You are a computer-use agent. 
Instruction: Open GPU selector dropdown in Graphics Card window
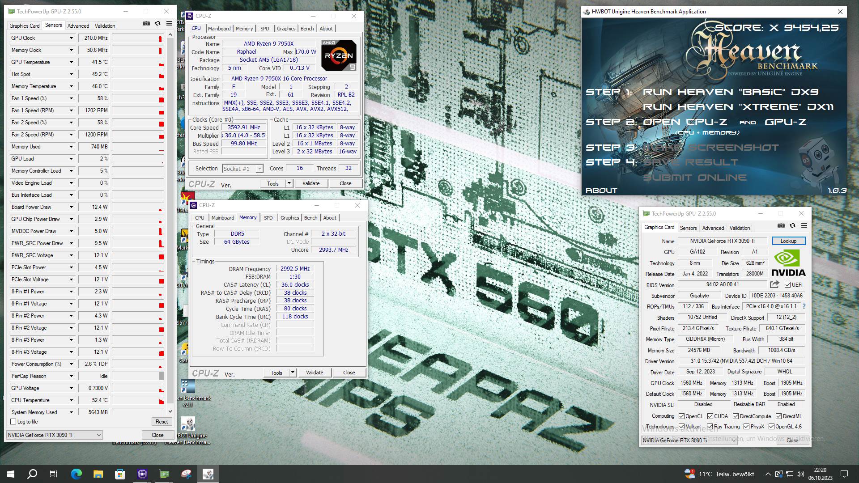pyautogui.click(x=689, y=441)
